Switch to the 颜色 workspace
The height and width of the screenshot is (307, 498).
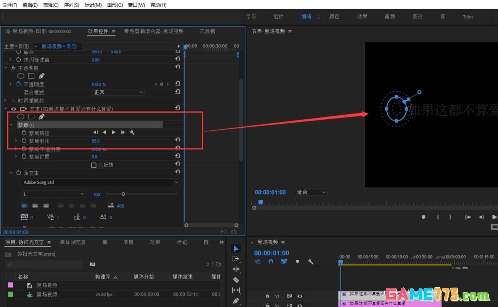click(334, 16)
